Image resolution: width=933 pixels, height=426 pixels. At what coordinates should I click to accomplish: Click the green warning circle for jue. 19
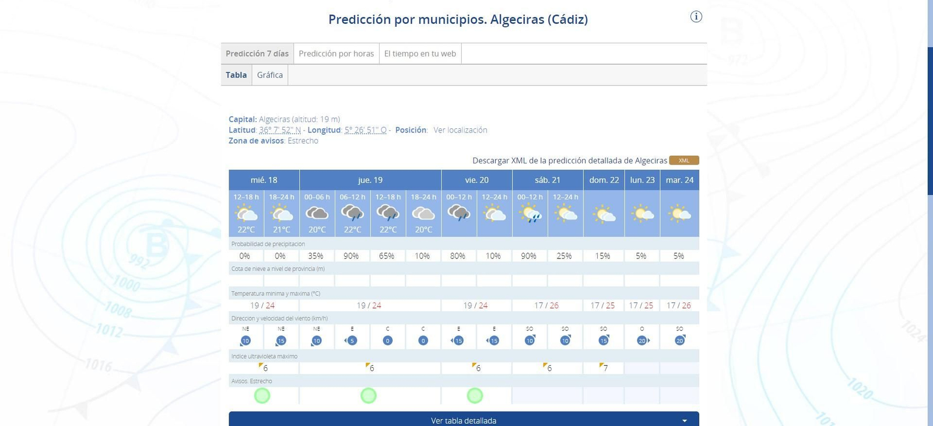click(x=369, y=396)
